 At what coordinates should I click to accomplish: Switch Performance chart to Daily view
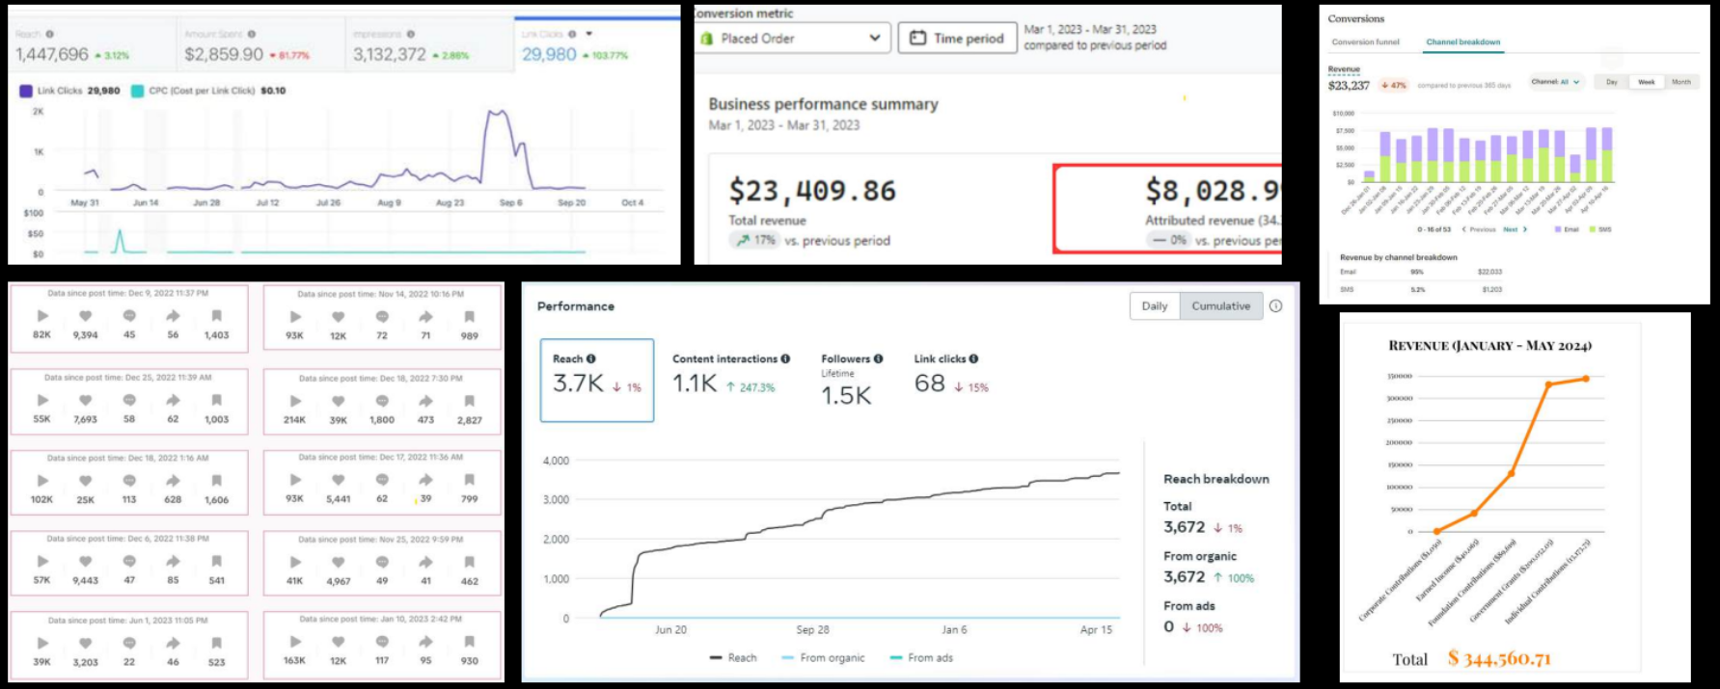(1155, 306)
